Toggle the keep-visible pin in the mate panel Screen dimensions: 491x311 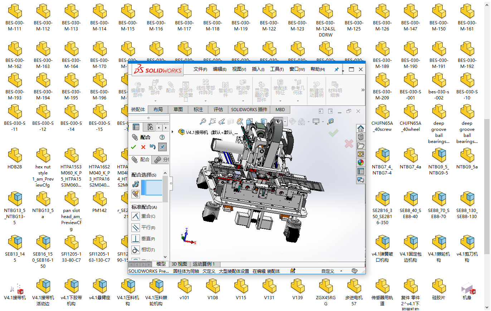pos(162,147)
